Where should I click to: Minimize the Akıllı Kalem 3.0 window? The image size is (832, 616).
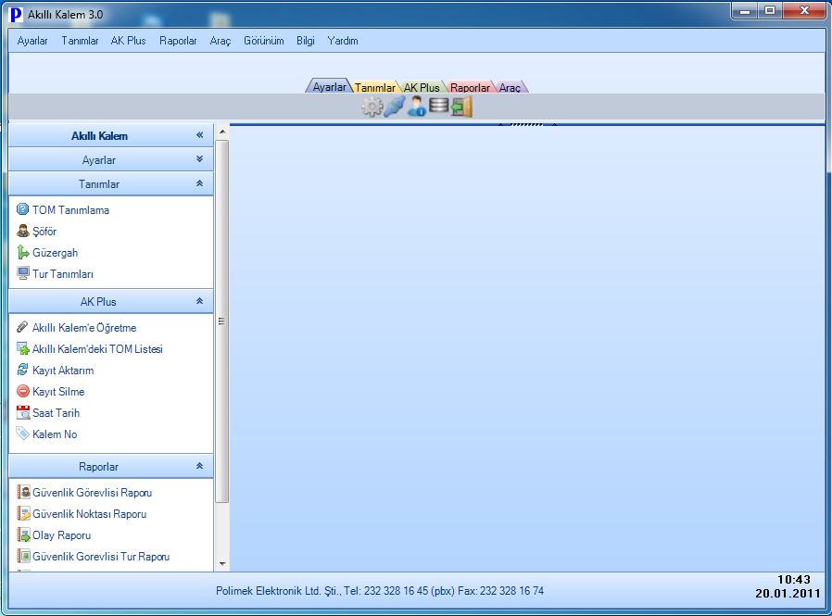745,10
